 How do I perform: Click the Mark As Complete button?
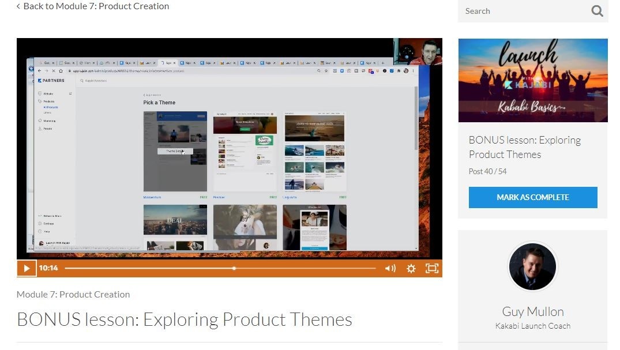tap(533, 197)
